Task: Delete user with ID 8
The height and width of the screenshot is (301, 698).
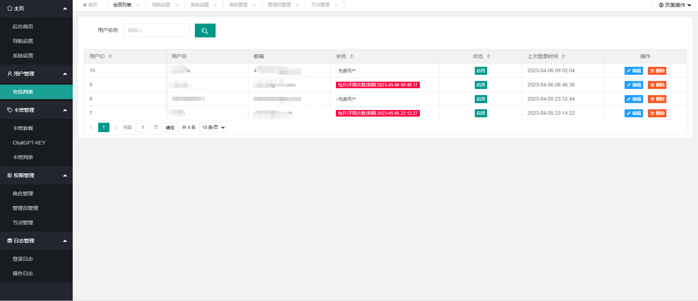Action: coord(657,99)
